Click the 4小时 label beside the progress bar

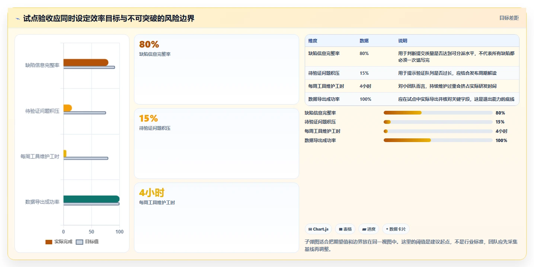point(502,131)
